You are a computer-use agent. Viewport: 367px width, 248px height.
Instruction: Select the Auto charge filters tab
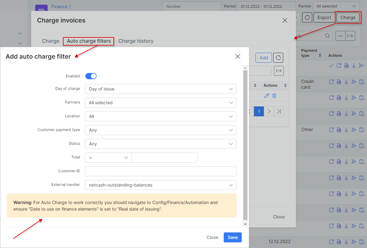tap(89, 41)
